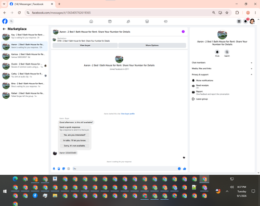Screen dimensions: 260x206
Task: Open the Marketplace icon in top navigation
Action: [147, 21]
